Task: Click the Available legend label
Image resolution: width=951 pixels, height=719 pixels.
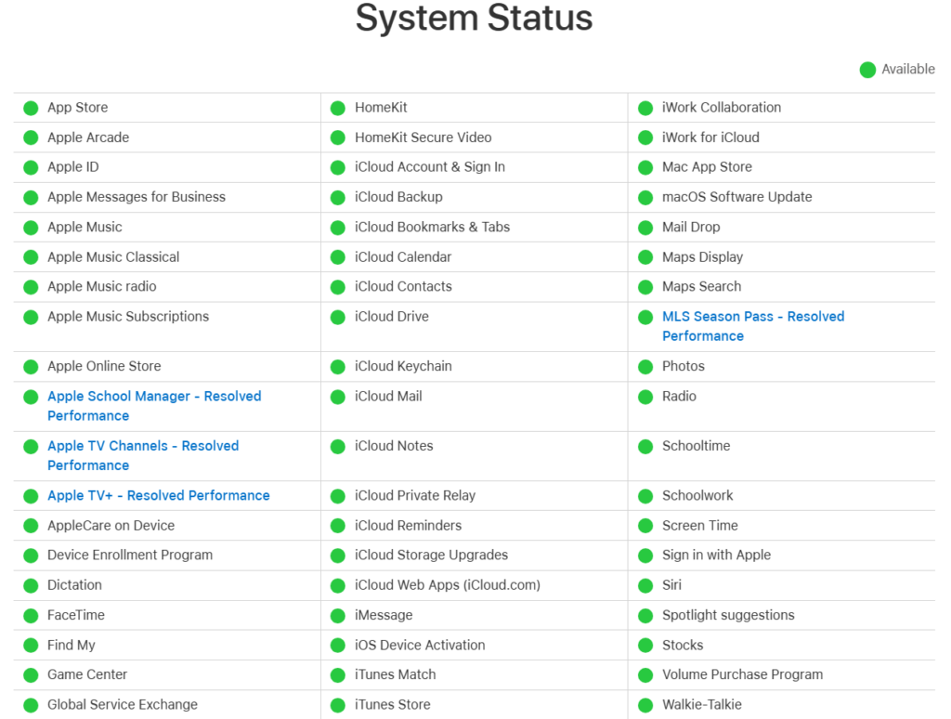Action: (908, 70)
